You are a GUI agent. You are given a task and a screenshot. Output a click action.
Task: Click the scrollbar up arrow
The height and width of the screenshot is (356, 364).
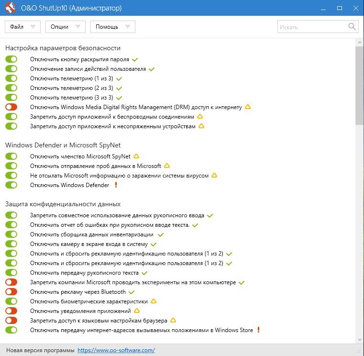[360, 43]
